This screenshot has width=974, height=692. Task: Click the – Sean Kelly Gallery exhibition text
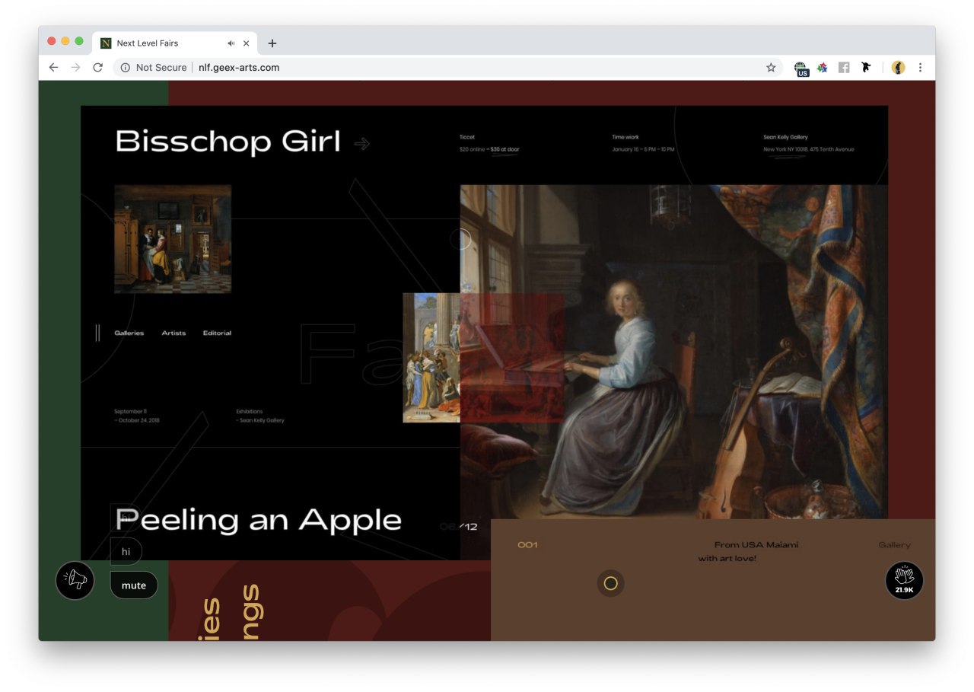(x=260, y=420)
